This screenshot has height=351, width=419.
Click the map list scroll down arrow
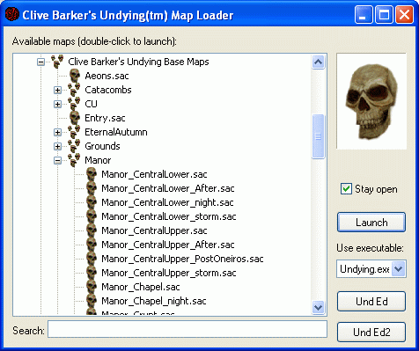pos(319,307)
